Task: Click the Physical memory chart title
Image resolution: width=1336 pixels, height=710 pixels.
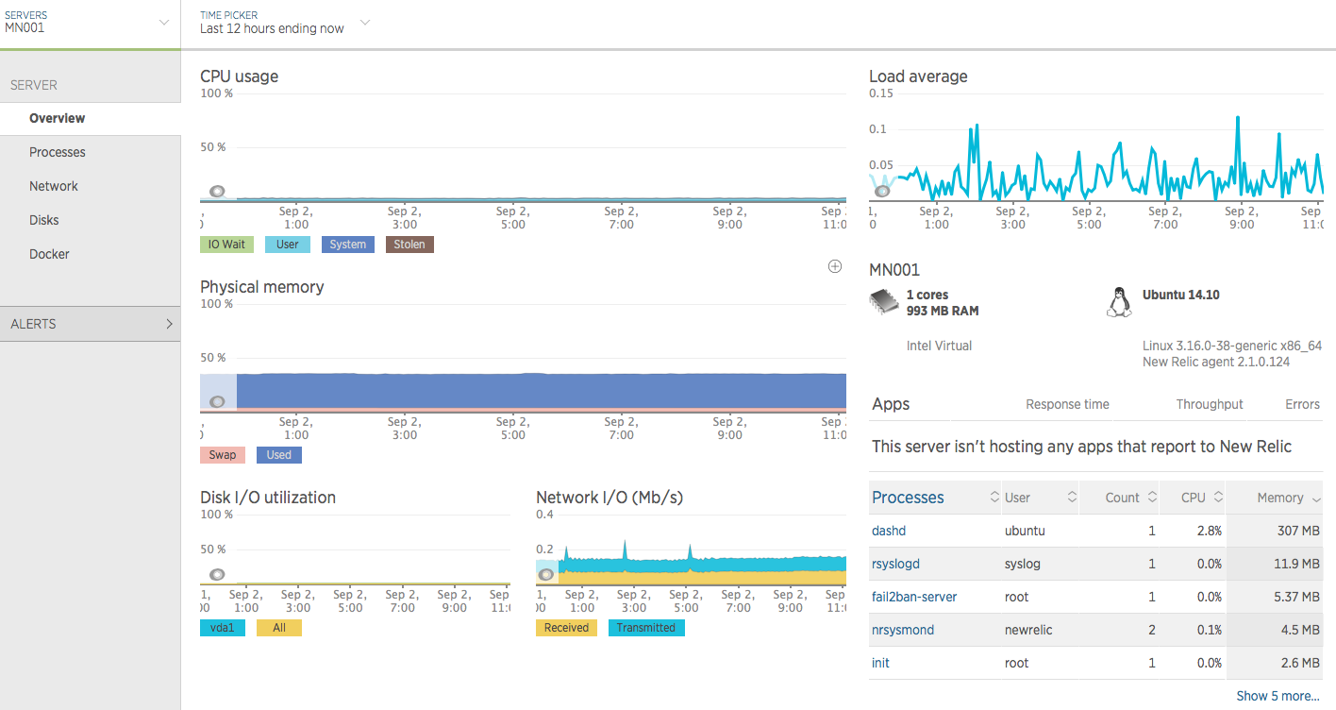Action: click(x=262, y=287)
